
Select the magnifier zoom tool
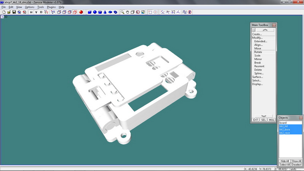pos(122,12)
